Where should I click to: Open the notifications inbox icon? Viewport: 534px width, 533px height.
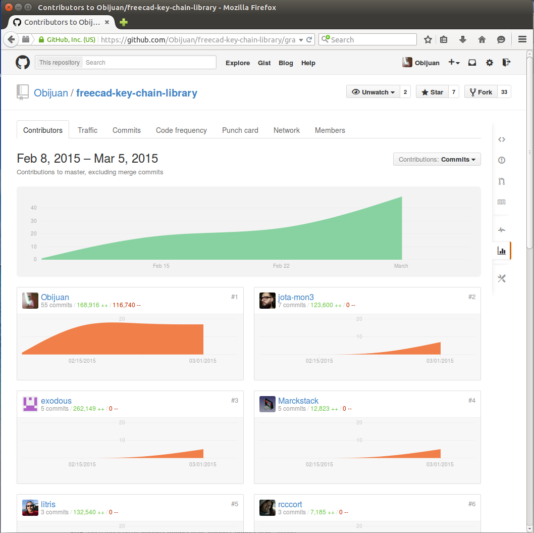pos(472,63)
